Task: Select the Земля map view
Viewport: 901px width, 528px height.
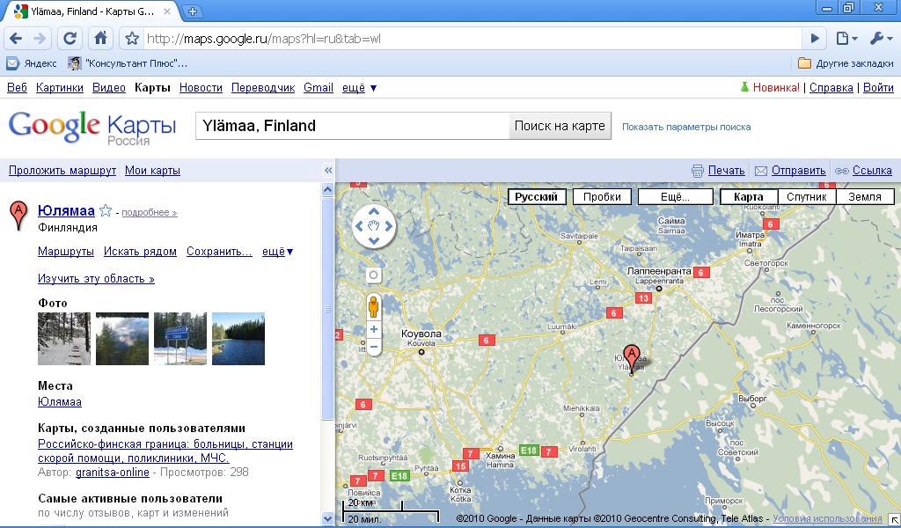Action: click(x=864, y=197)
